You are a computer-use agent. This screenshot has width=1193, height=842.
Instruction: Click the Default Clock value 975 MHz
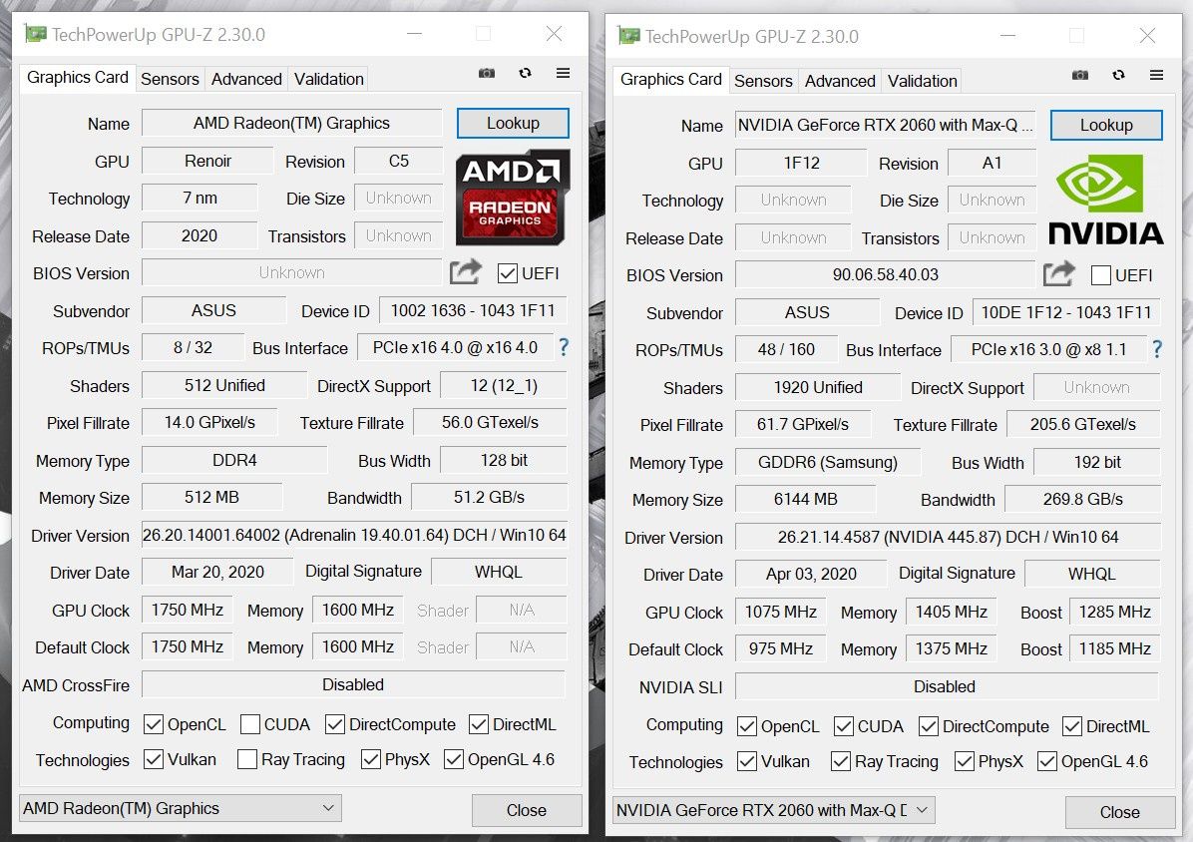(x=781, y=648)
